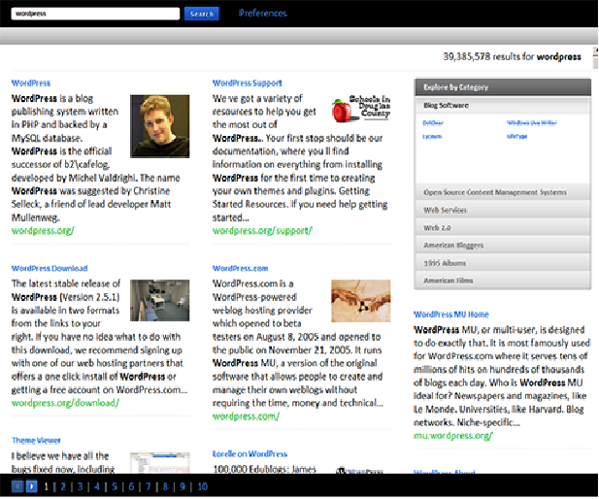Click the touching hands painting thumbnail
The image size is (599, 499).
point(360,301)
